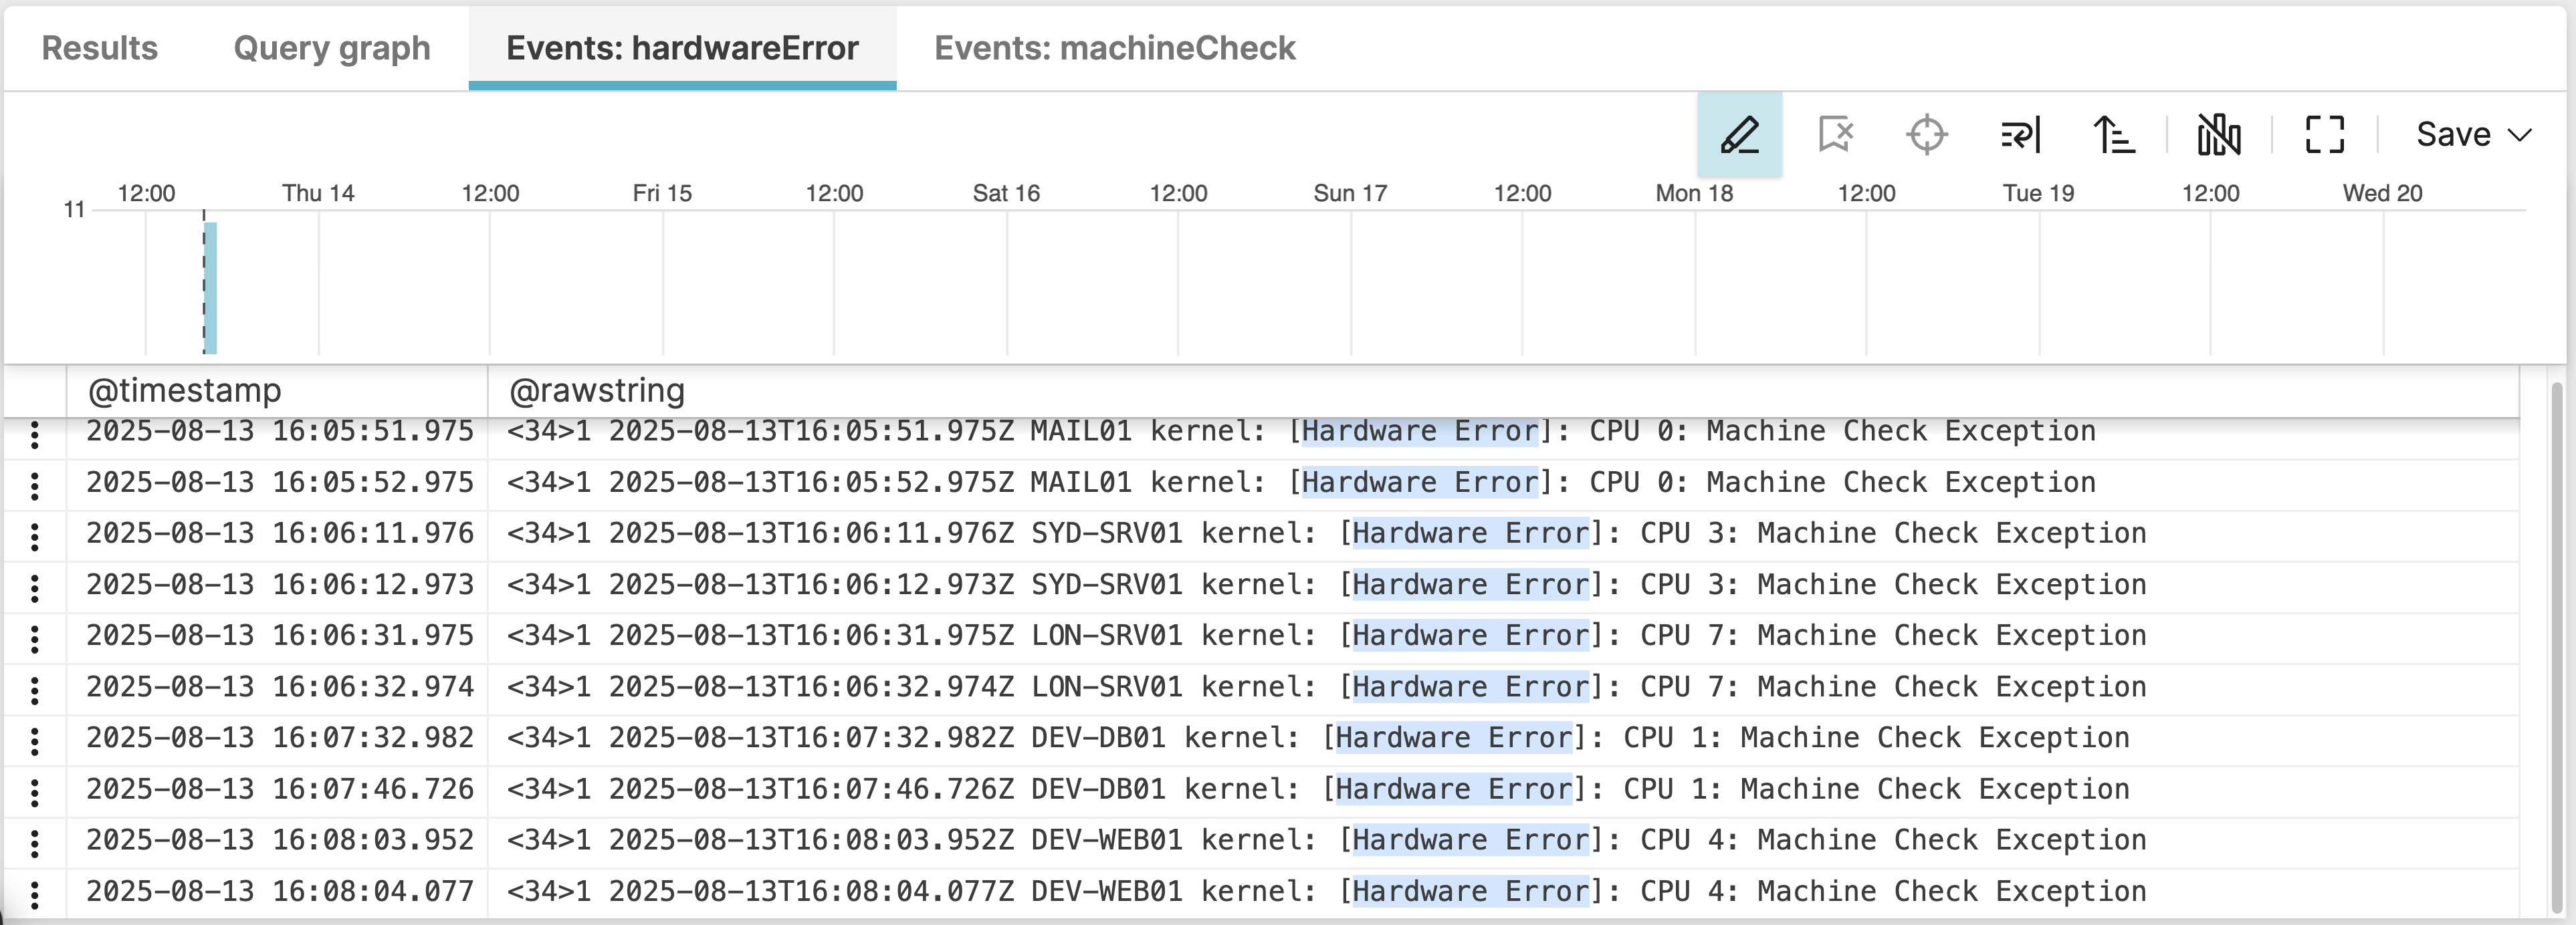Switch to the Query graph tab
This screenshot has width=2576, height=925.
click(331, 48)
